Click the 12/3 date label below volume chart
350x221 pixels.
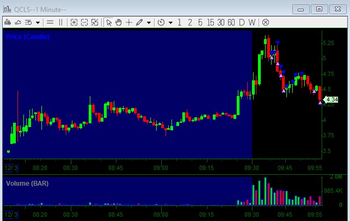click(x=11, y=214)
